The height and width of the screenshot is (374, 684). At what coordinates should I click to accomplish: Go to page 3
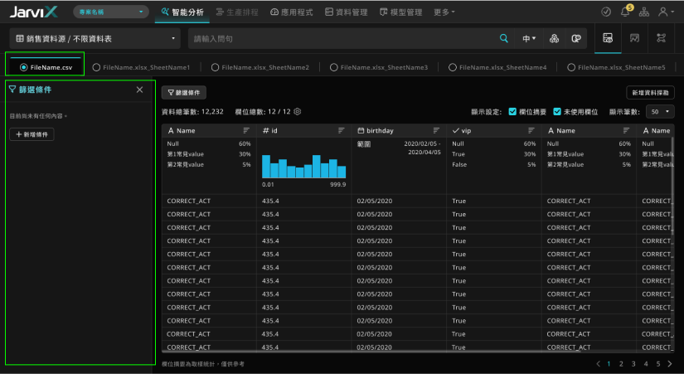pos(633,363)
